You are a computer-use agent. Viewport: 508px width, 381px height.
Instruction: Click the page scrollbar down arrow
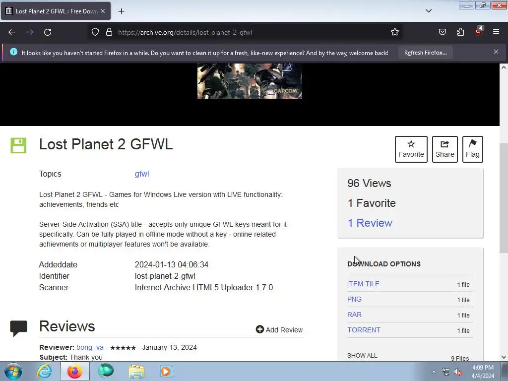point(504,357)
